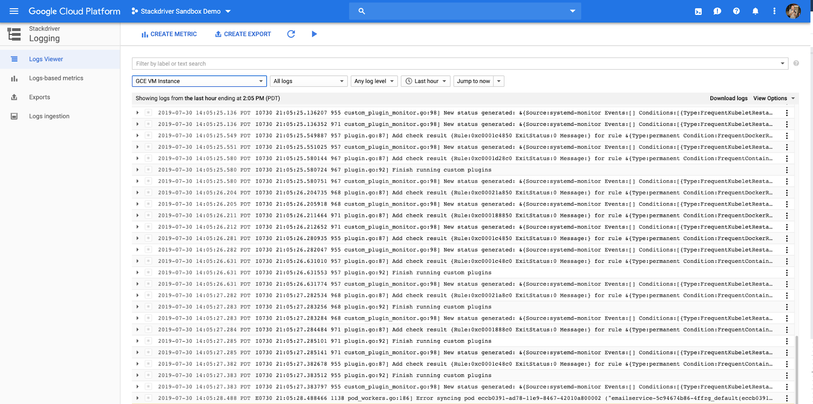Click the filter help question icon

click(x=796, y=63)
